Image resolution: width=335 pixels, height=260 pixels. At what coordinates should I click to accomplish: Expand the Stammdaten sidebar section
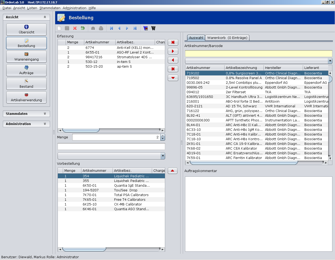(x=45, y=114)
